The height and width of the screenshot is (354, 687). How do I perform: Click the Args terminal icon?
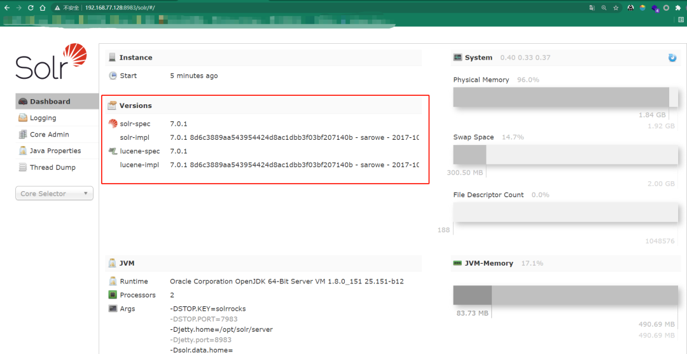(113, 308)
